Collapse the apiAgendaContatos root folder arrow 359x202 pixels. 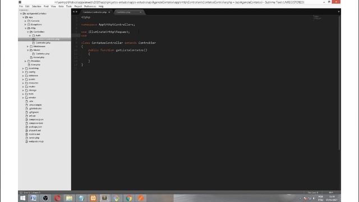pyautogui.click(x=21, y=13)
